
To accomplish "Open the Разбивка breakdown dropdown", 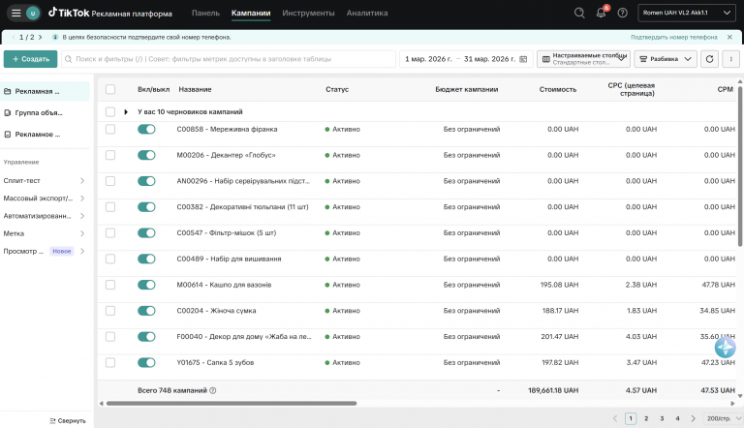I will pyautogui.click(x=666, y=59).
